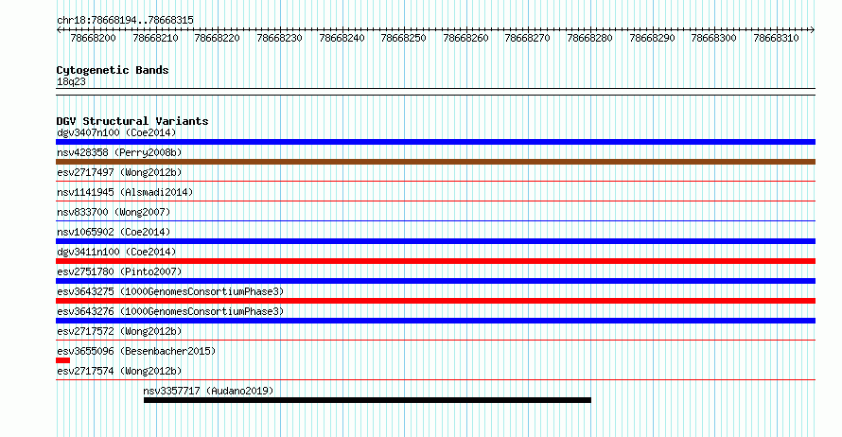Click ruler position 78668240

coord(342,38)
